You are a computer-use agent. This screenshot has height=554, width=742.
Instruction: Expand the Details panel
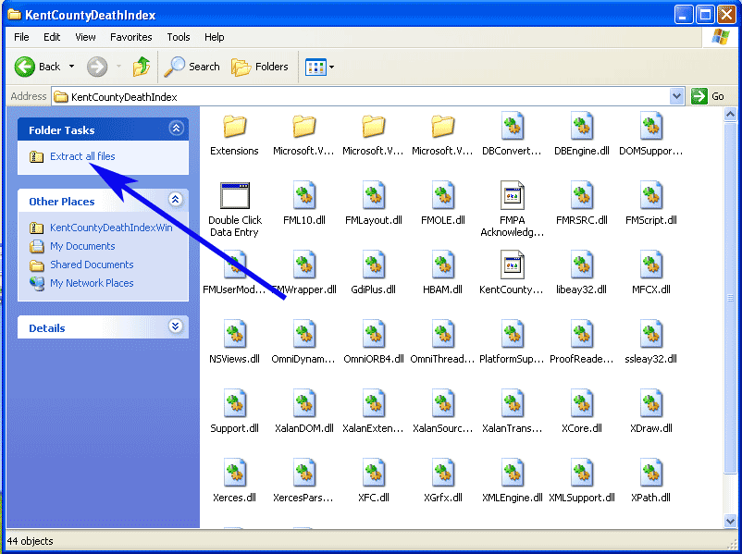[x=175, y=326]
